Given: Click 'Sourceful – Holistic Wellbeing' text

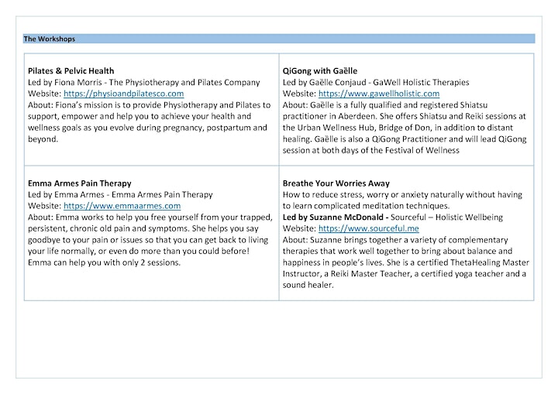Looking at the screenshot, I should click(446, 218).
